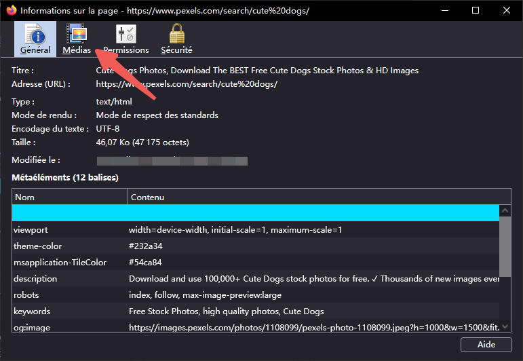Click the page title text field

[258, 71]
